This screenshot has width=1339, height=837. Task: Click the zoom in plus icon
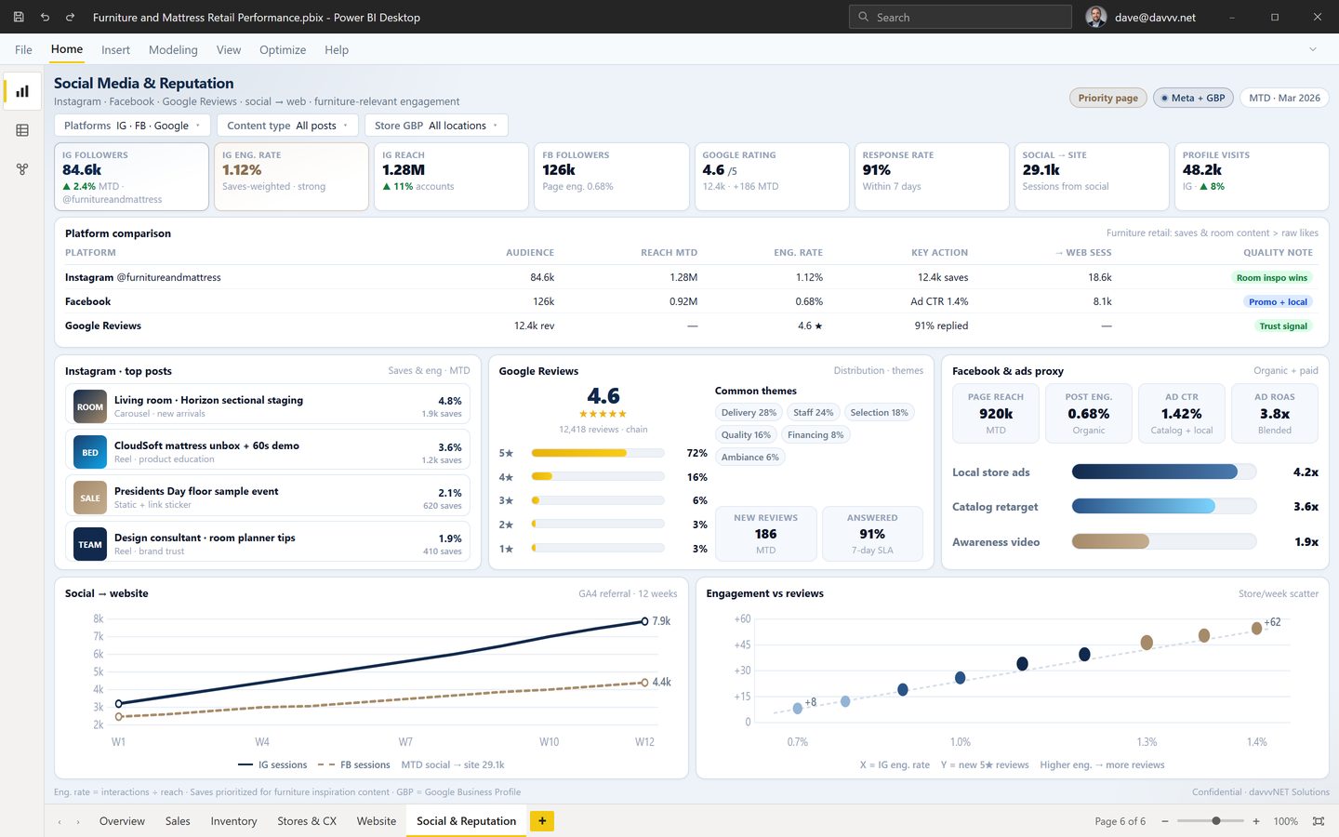tap(1256, 821)
